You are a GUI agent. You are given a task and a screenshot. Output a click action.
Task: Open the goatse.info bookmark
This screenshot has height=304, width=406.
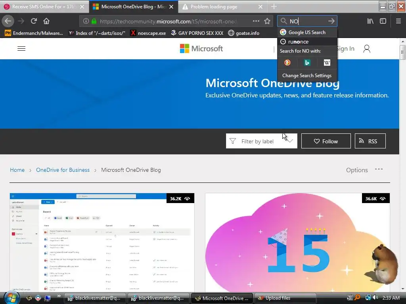pyautogui.click(x=244, y=33)
